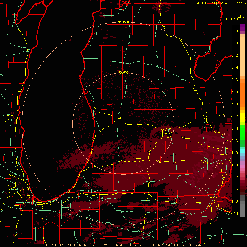Click the -0.5 value on the scale
This screenshot has width=247, height=247.
point(234,189)
